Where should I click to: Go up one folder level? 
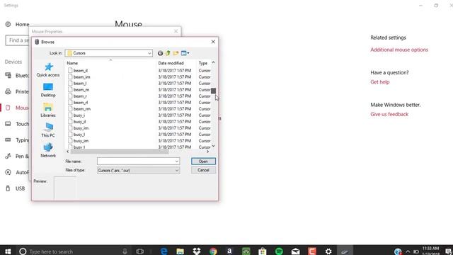pyautogui.click(x=168, y=53)
